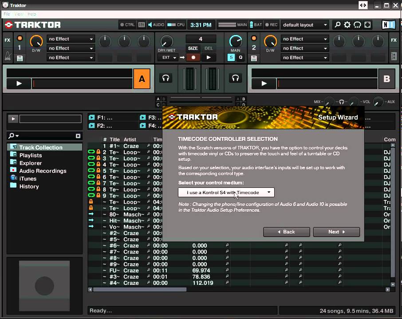402x319 pixels.
Task: Start loop recorder record button
Action: click(x=193, y=58)
